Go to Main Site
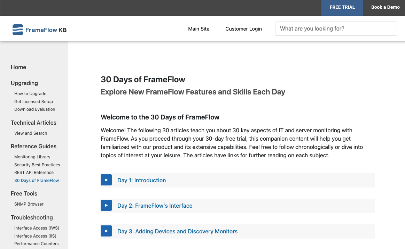The image size is (405, 249). click(198, 29)
